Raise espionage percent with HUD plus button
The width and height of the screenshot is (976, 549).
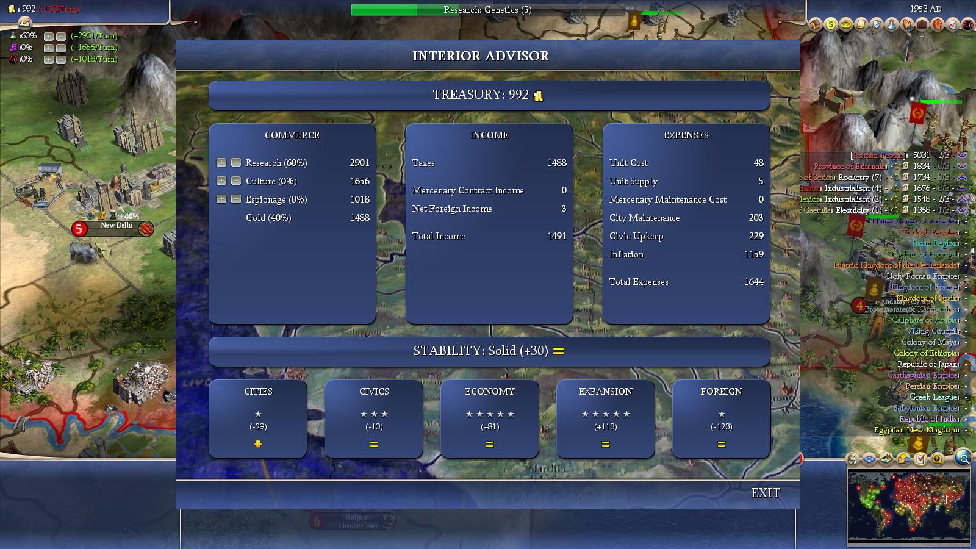[x=49, y=60]
